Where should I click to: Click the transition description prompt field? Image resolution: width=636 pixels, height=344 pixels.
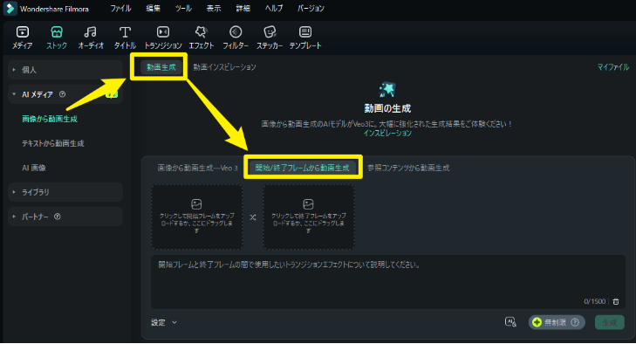(x=387, y=282)
